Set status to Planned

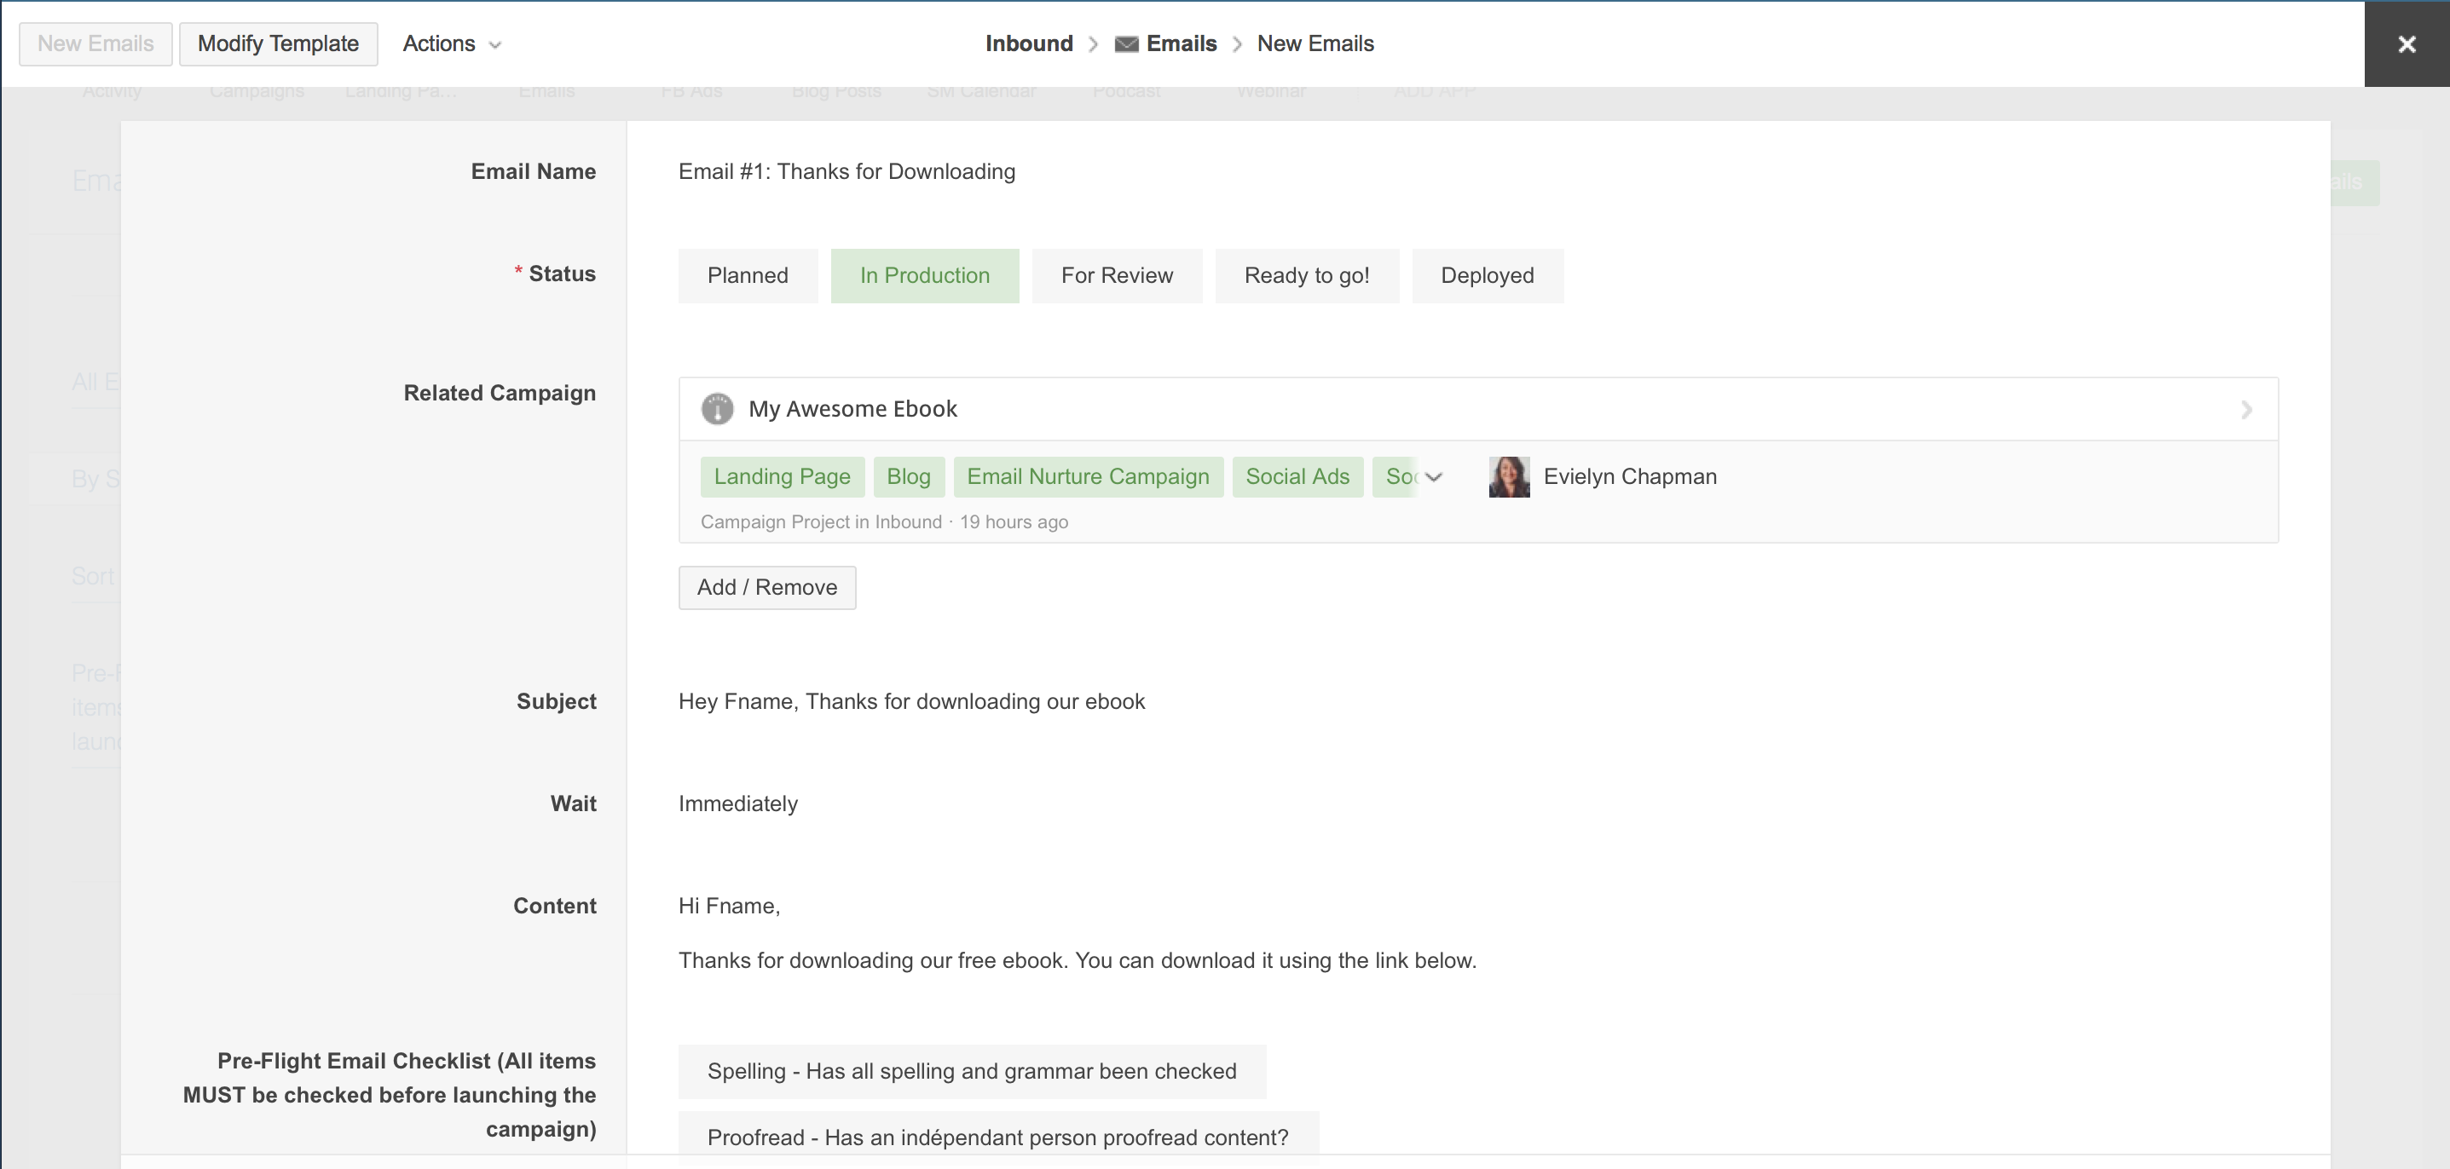point(748,275)
